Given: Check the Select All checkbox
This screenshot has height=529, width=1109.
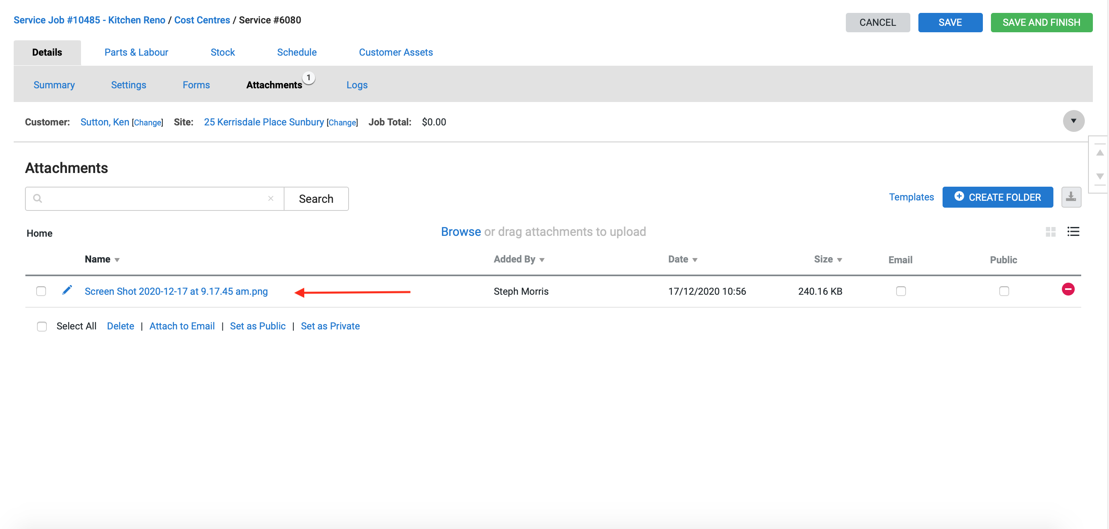Looking at the screenshot, I should 42,327.
